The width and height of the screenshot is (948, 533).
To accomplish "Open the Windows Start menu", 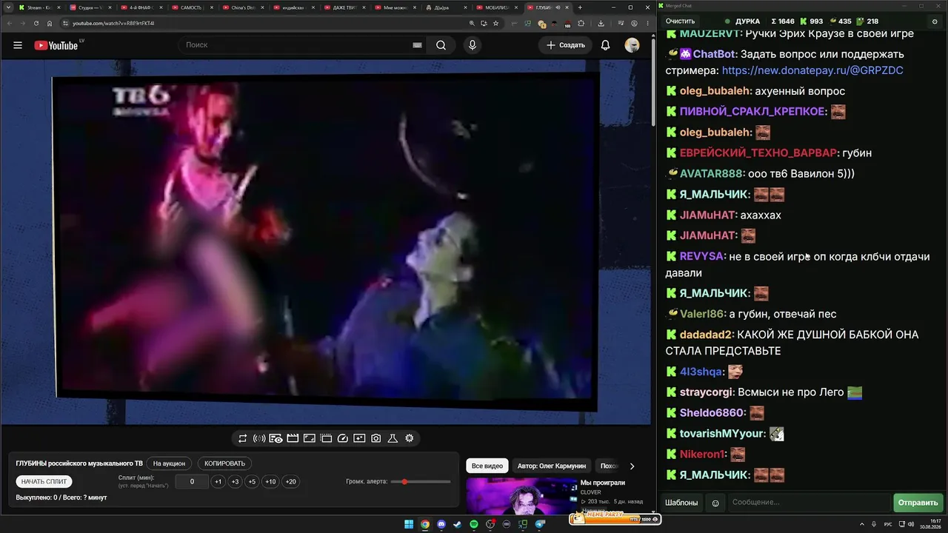I will (409, 524).
